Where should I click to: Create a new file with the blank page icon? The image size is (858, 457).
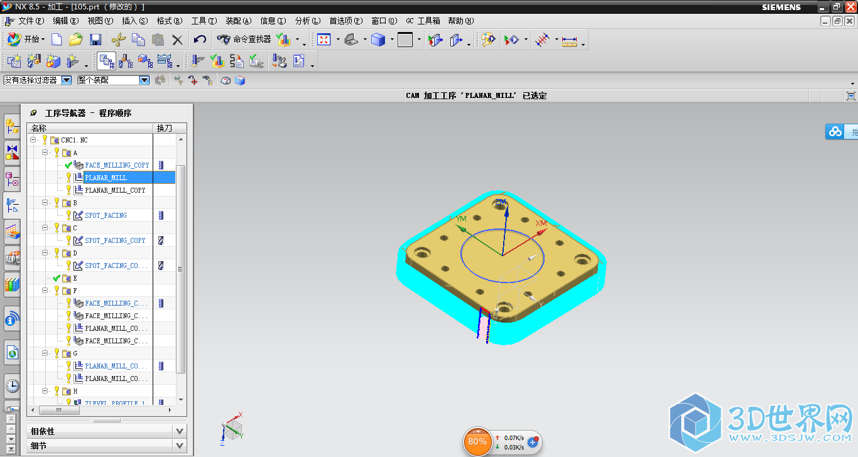[x=57, y=40]
